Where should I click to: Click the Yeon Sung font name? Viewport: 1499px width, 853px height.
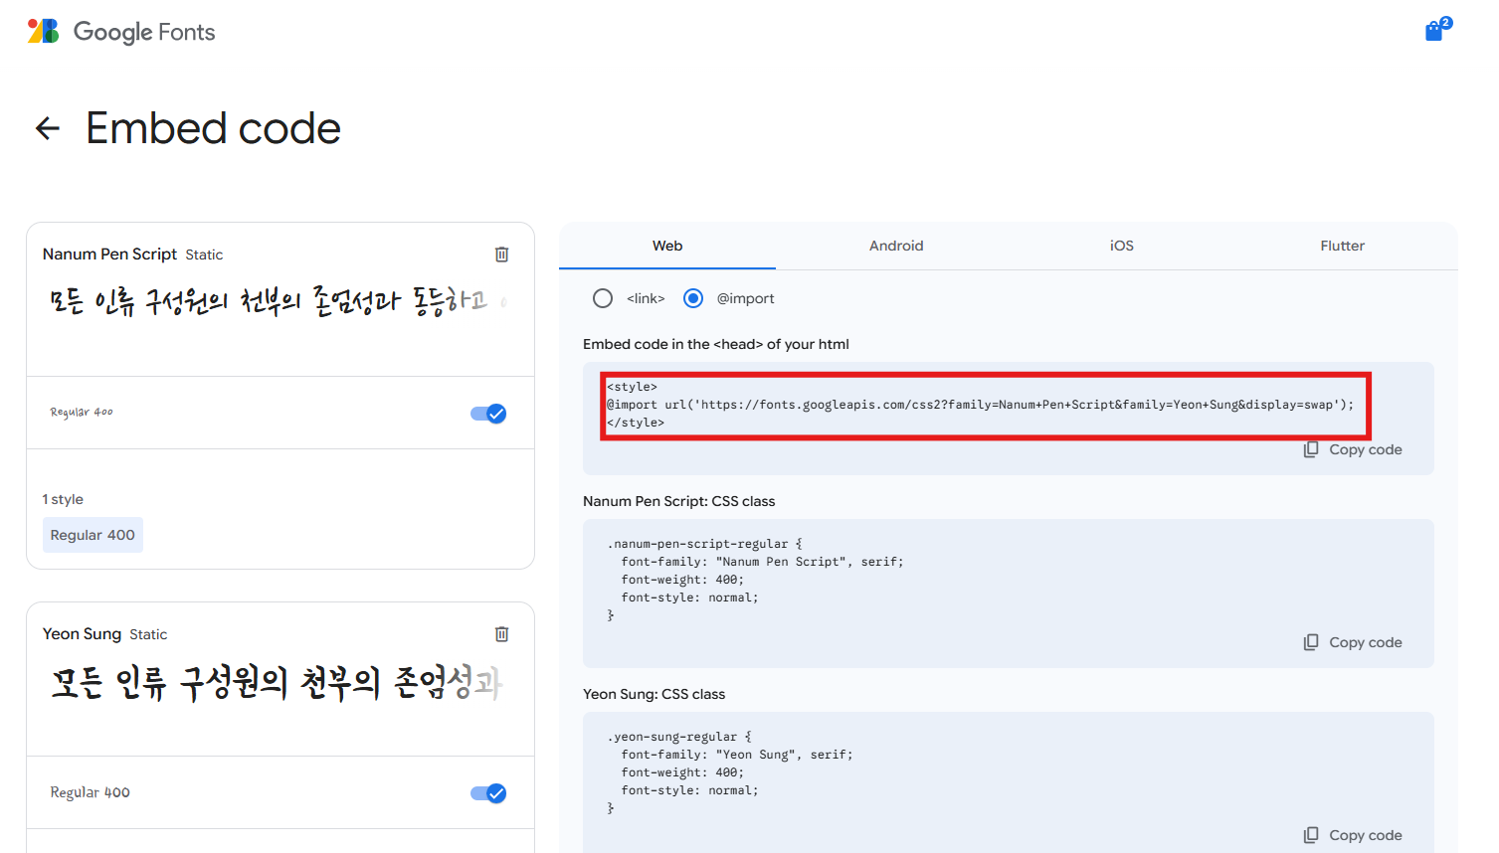(x=82, y=634)
